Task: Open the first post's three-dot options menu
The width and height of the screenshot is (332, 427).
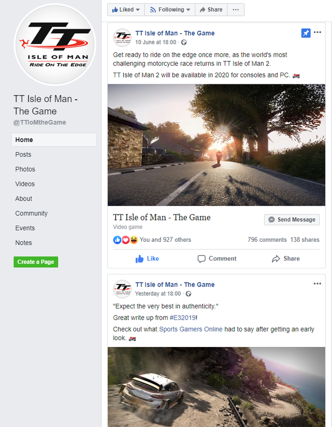Action: coord(317,32)
